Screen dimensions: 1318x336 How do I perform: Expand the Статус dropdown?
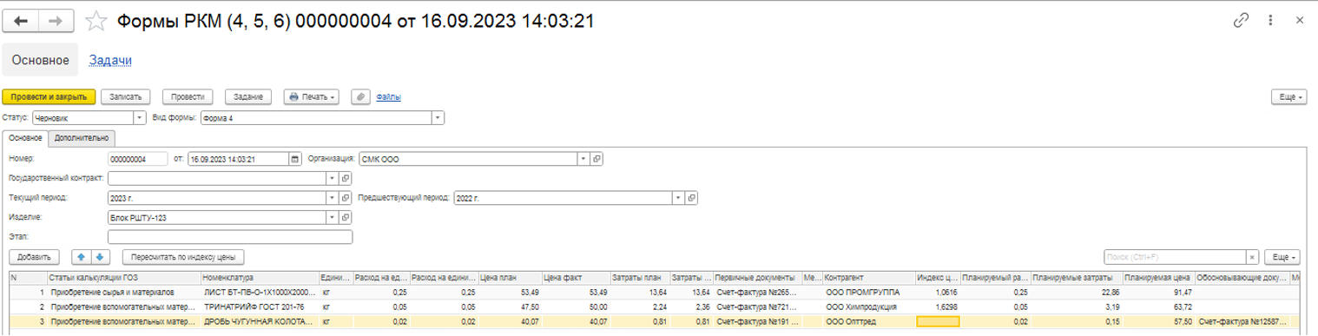140,118
